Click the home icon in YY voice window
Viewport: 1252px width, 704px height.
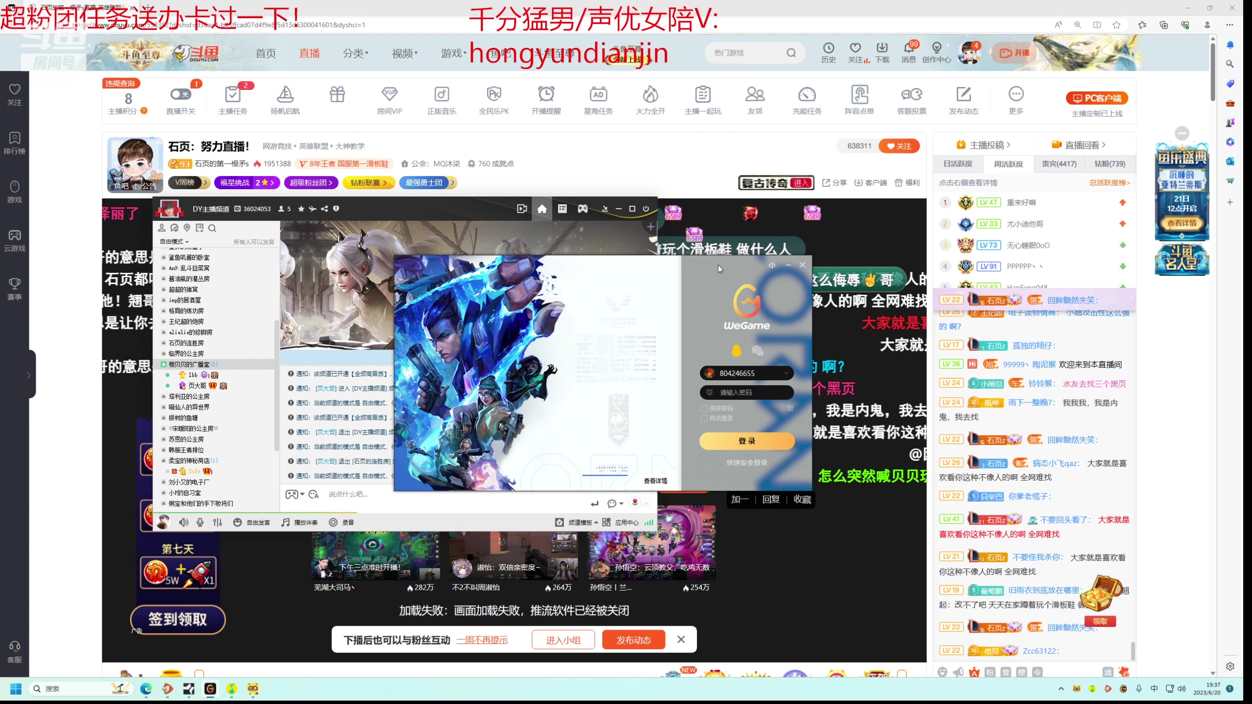point(542,209)
